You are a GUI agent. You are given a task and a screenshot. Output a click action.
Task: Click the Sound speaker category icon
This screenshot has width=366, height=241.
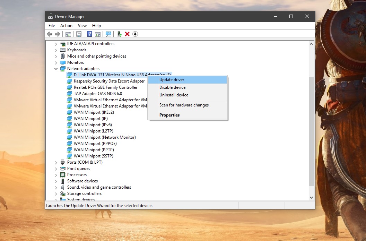[62, 187]
